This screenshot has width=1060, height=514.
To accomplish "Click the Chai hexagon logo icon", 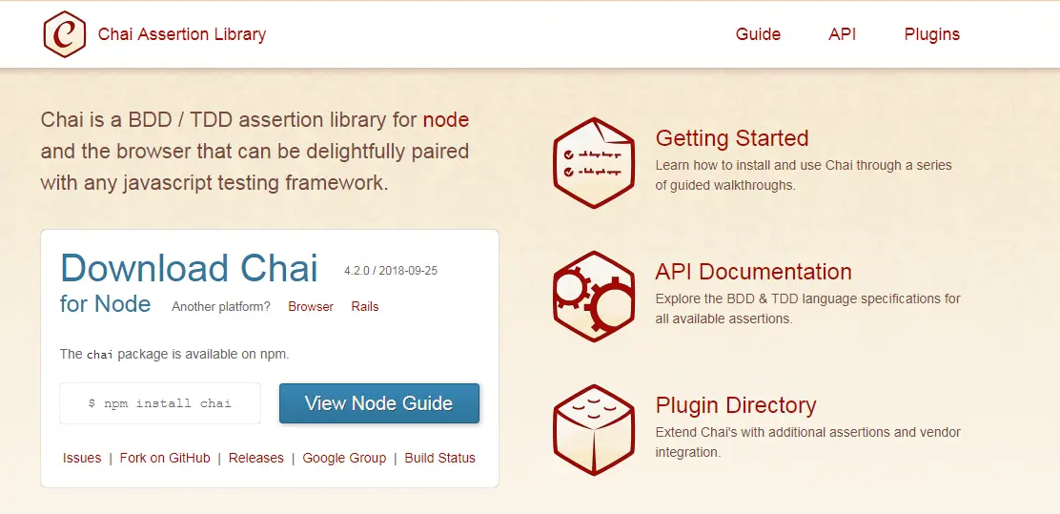I will pos(65,33).
